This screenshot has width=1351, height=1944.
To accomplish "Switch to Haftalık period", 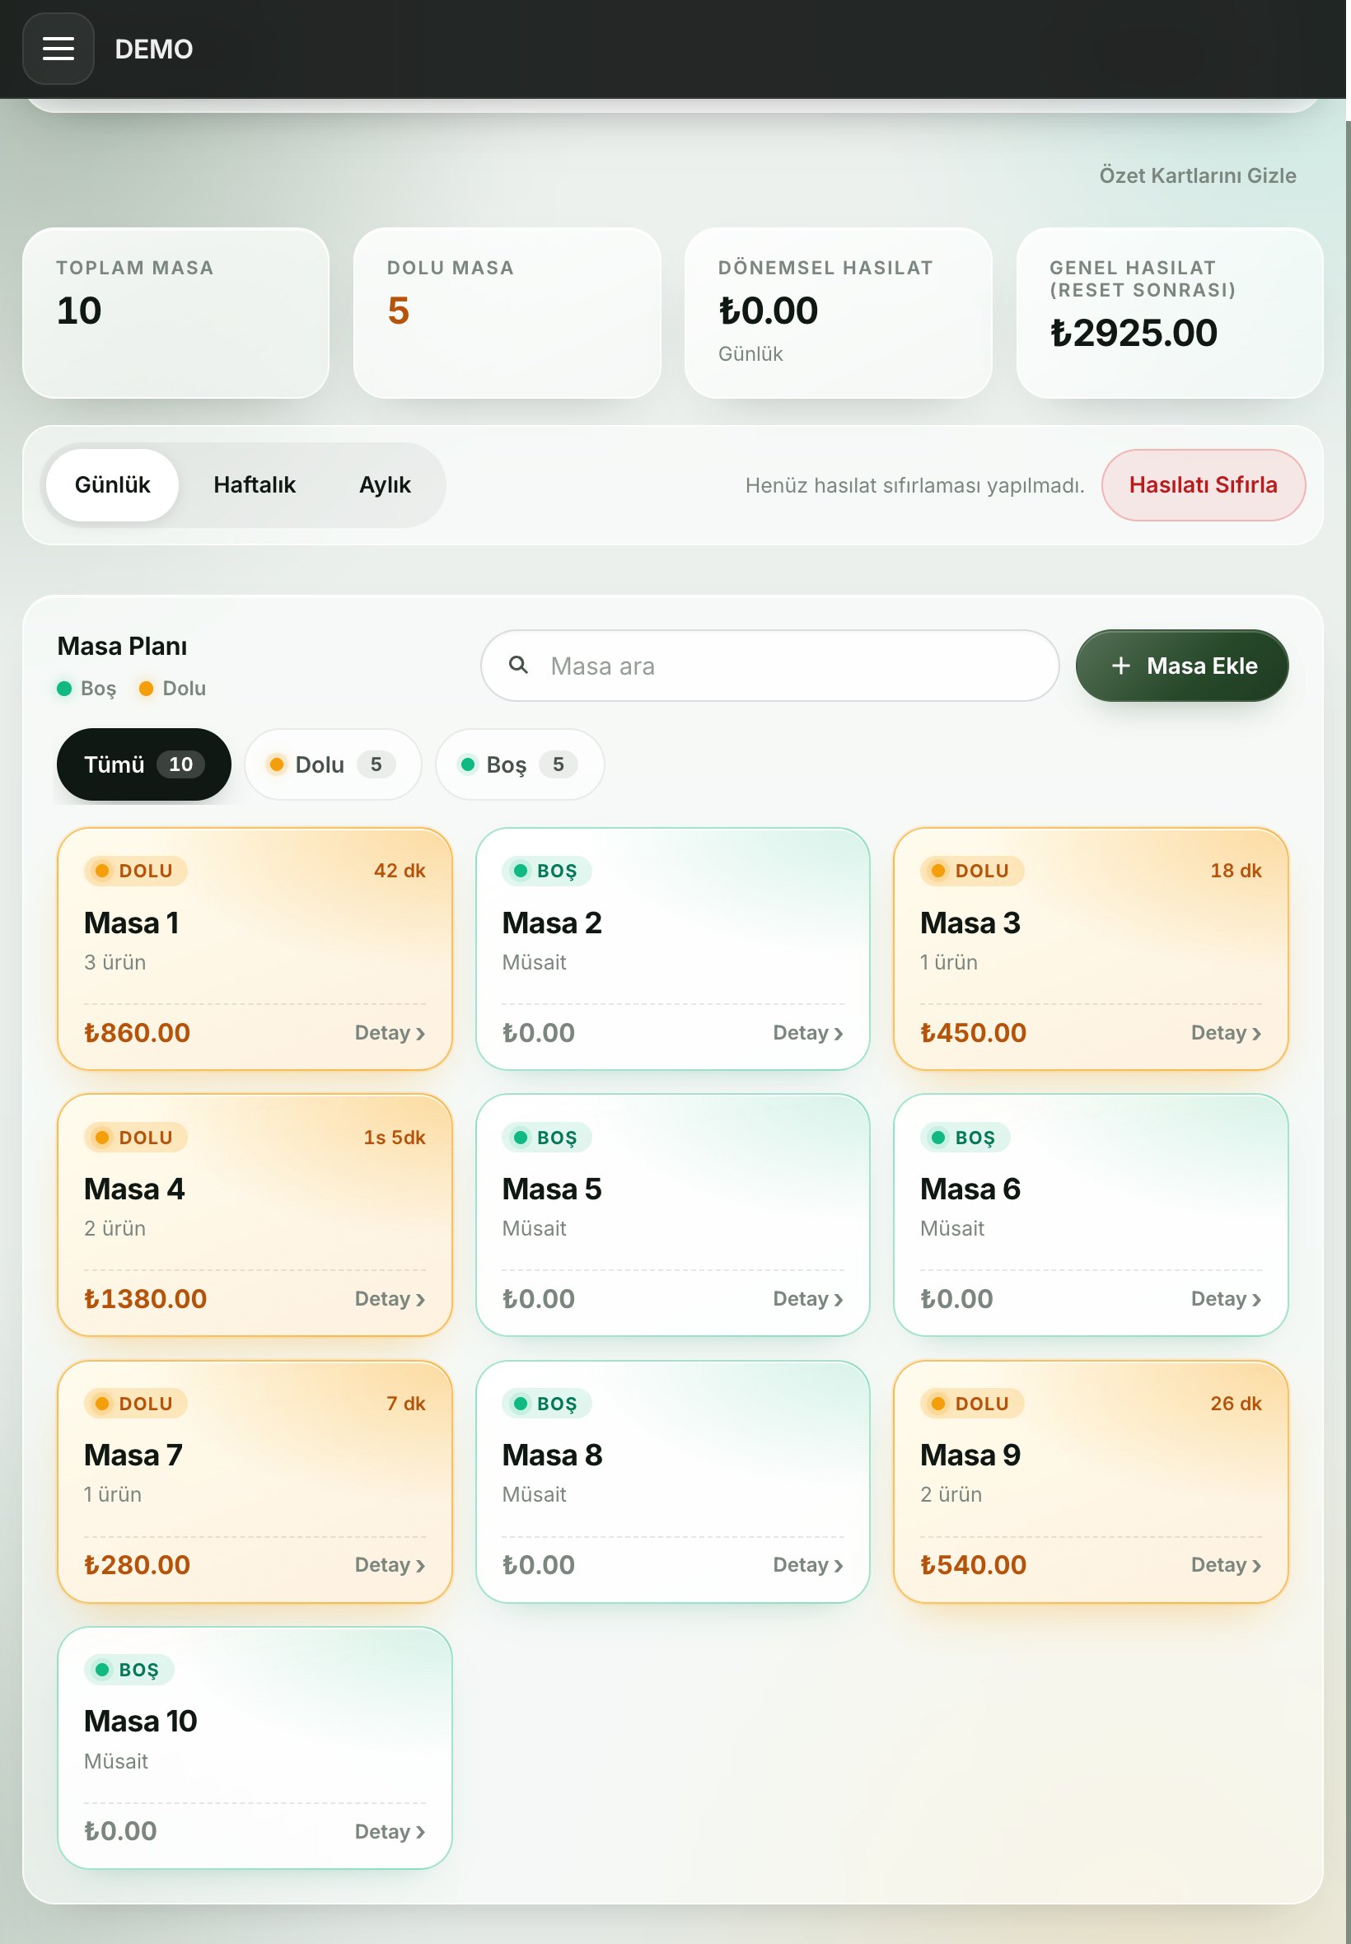I will [x=254, y=485].
